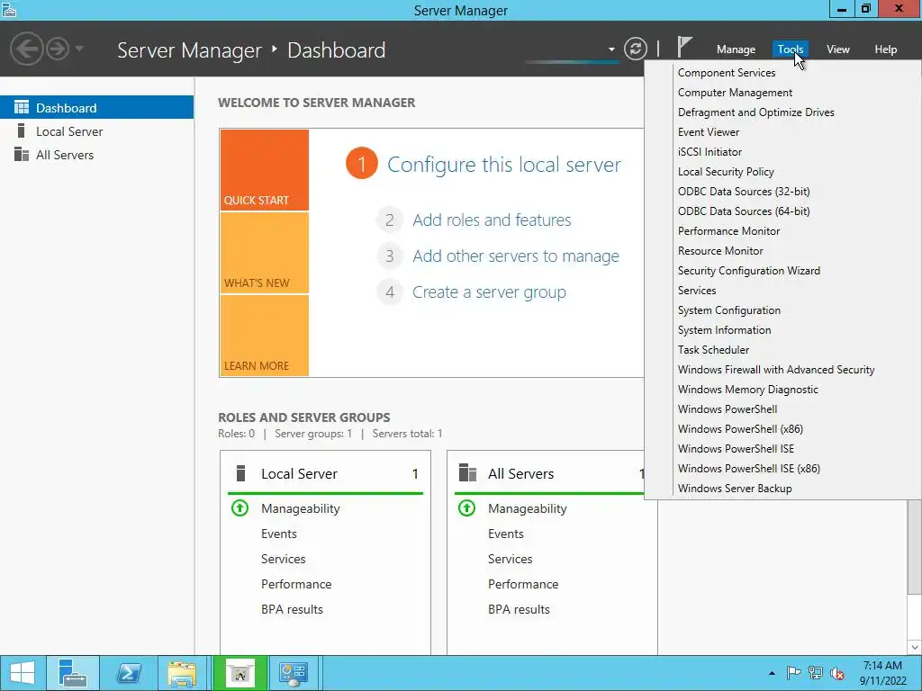Open BPA results in All Servers tile
The height and width of the screenshot is (691, 922).
(519, 609)
